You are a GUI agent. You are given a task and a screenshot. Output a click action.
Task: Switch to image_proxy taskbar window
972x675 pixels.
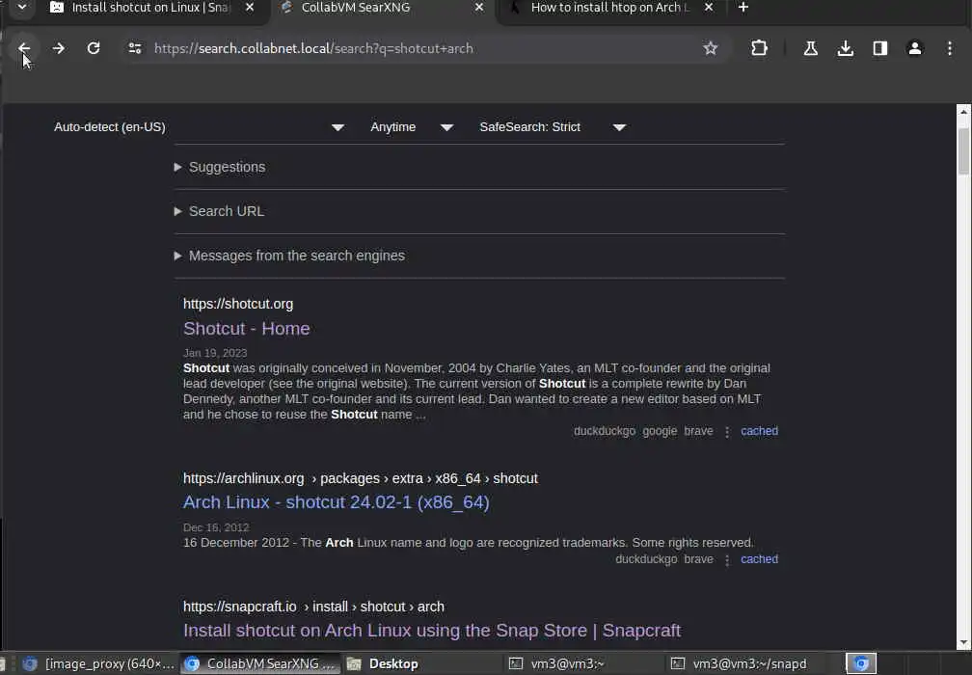97,663
